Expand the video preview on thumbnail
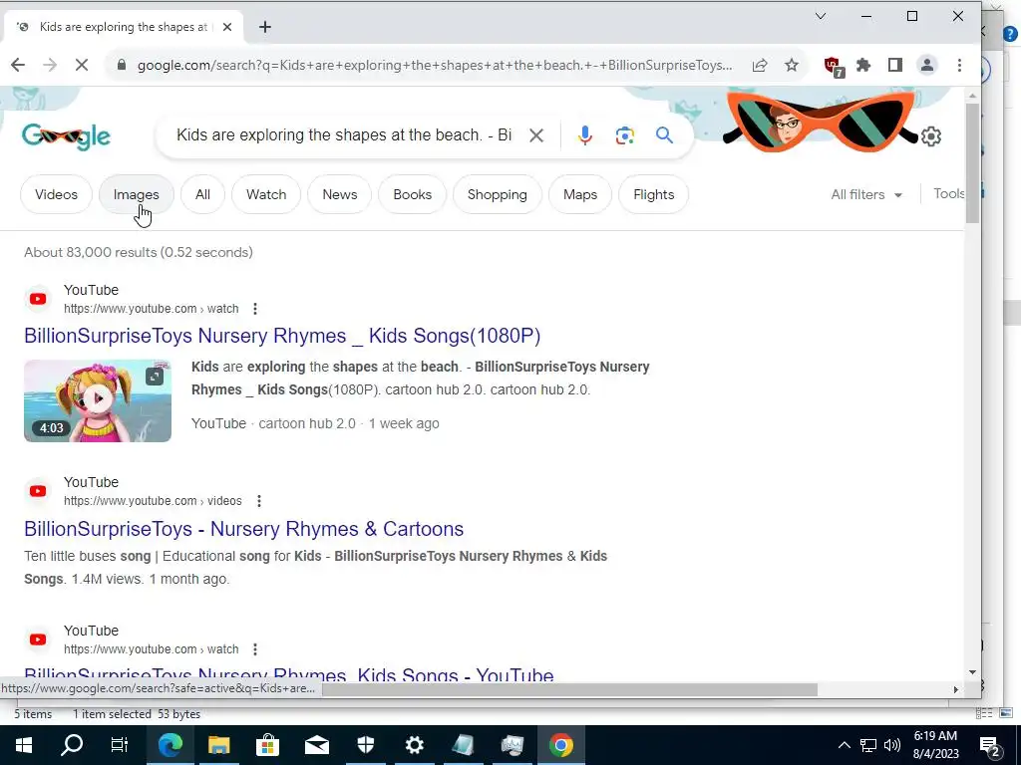This screenshot has height=765, width=1021. coord(155,376)
